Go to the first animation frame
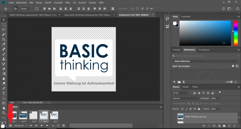This screenshot has width=241, height=129. (x=31, y=126)
